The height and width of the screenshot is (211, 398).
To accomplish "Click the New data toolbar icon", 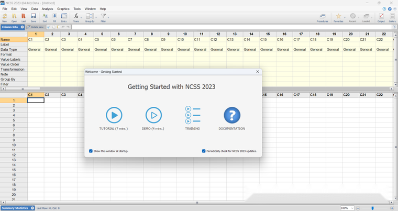I will pos(5,17).
